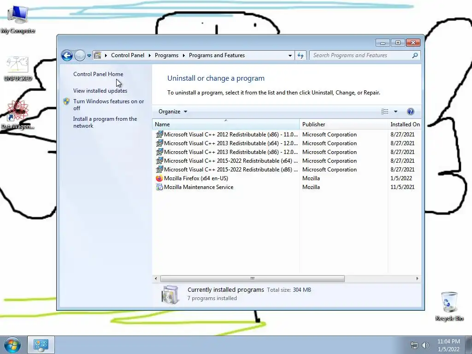472x354 pixels.
Task: Sort by the Name column header
Action: click(x=226, y=124)
